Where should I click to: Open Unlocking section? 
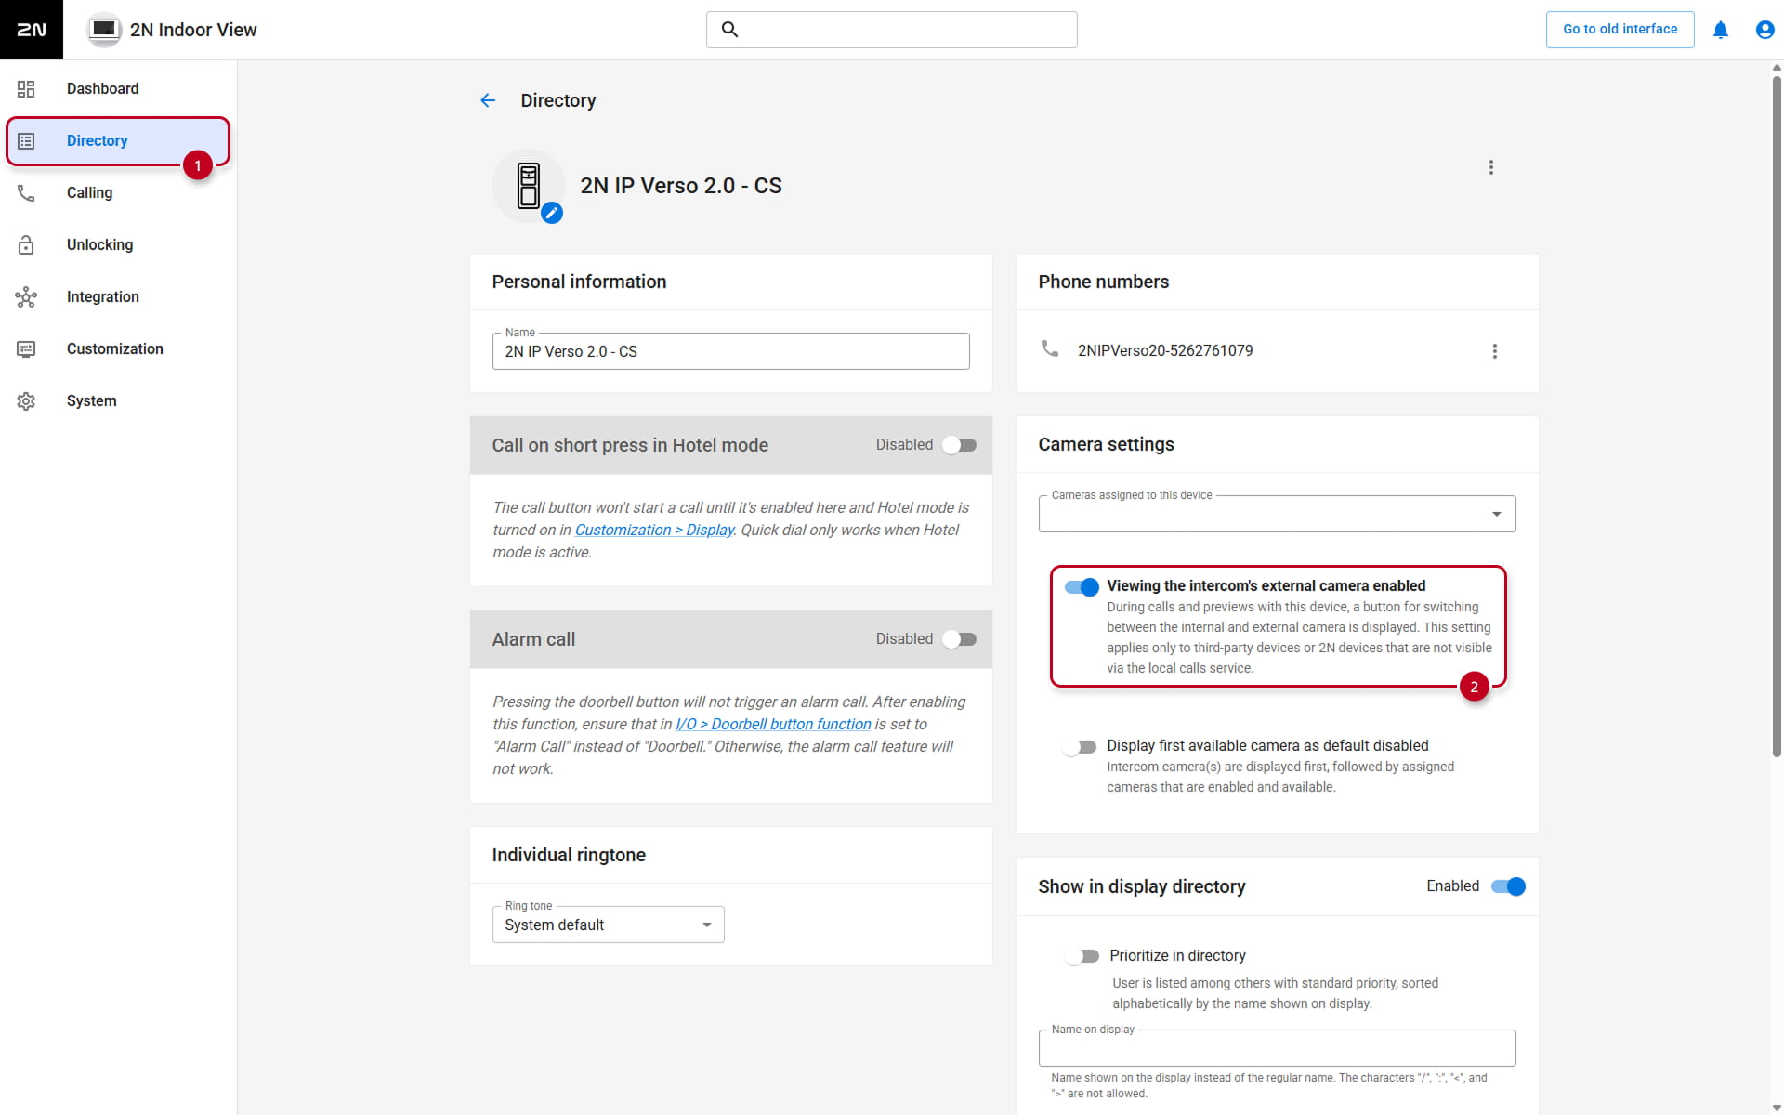pos(119,245)
